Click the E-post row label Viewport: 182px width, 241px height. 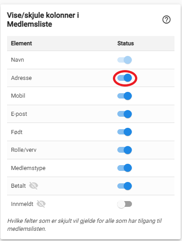[x=19, y=114]
